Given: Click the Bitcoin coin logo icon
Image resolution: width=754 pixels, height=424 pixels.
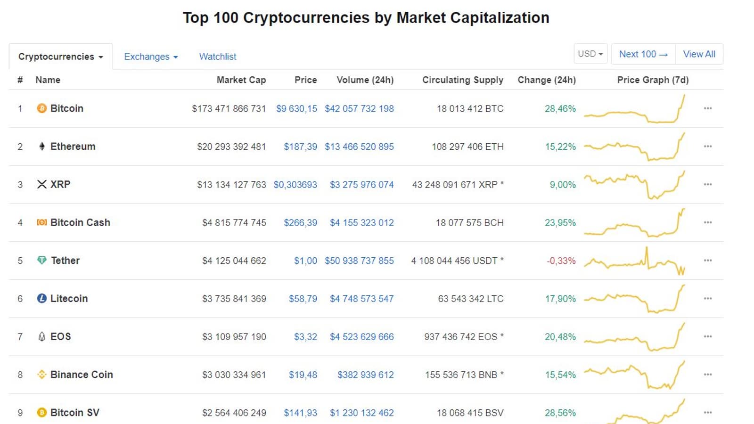Looking at the screenshot, I should tap(41, 108).
